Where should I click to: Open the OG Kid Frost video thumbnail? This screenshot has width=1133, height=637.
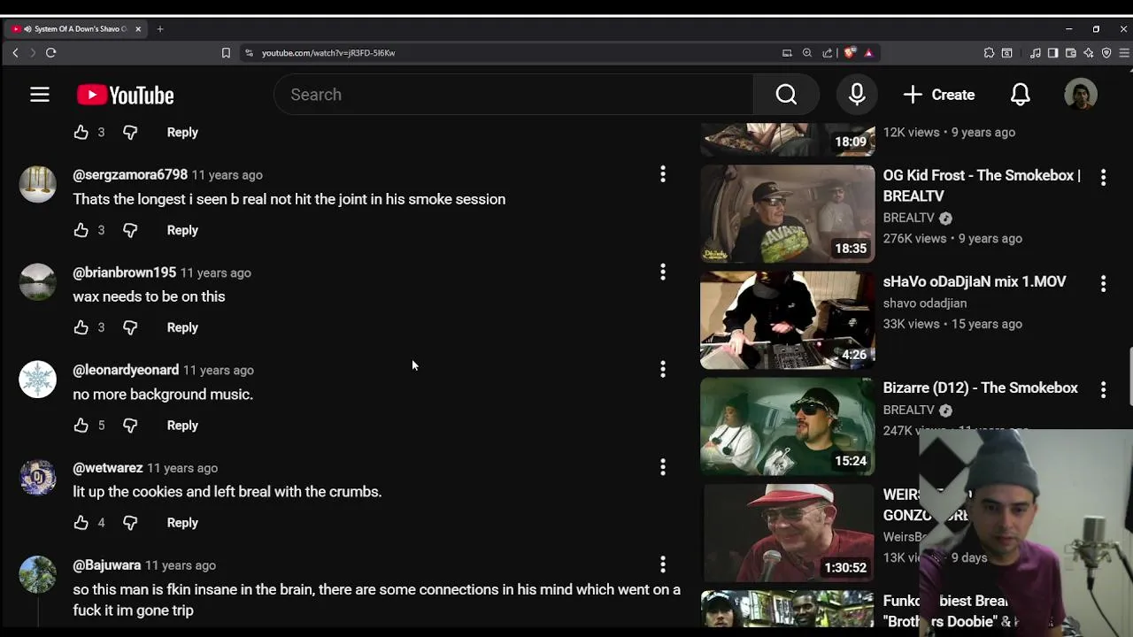(x=787, y=214)
